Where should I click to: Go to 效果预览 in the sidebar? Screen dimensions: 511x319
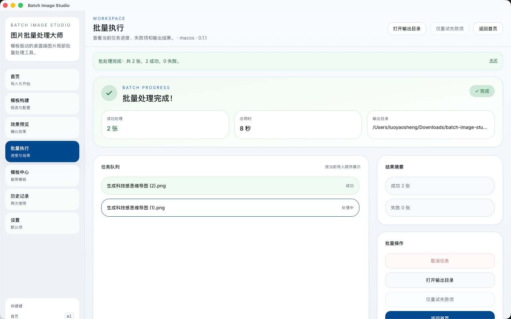pos(42,128)
